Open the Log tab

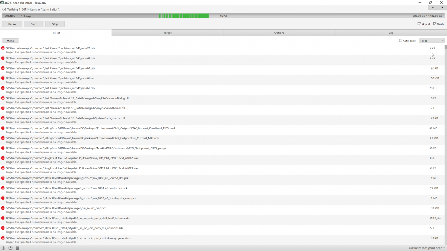(x=391, y=33)
